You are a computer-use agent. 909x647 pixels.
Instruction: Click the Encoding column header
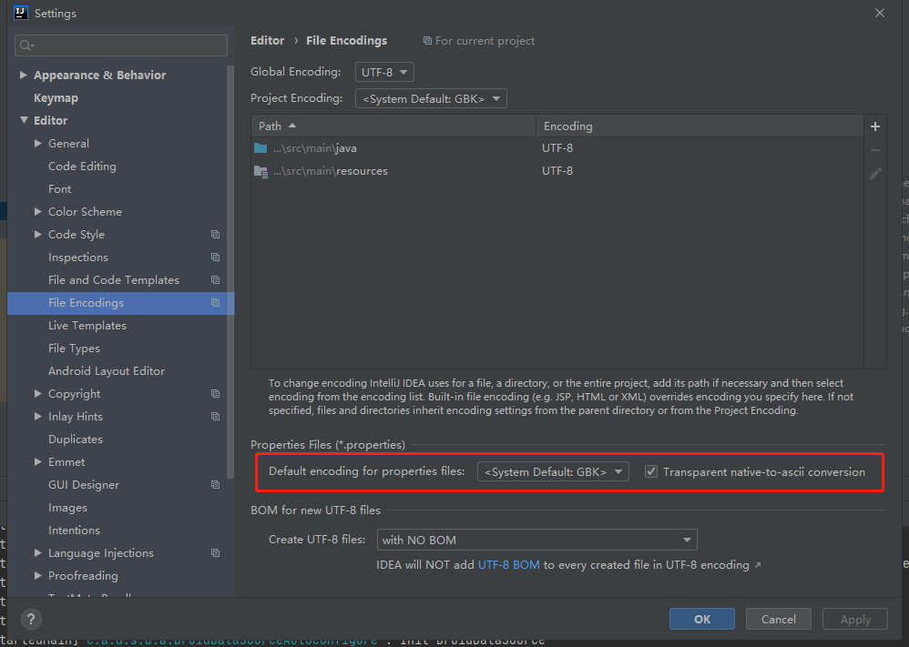(x=700, y=126)
